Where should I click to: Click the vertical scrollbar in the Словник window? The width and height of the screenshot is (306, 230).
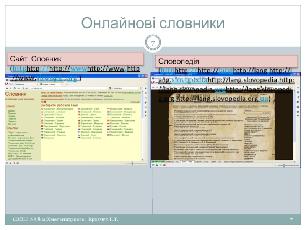pyautogui.click(x=143, y=125)
